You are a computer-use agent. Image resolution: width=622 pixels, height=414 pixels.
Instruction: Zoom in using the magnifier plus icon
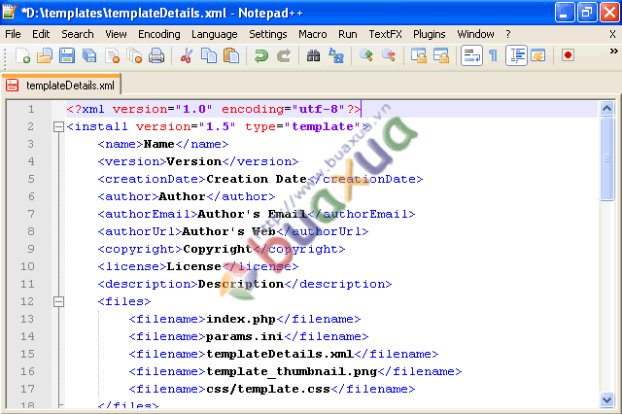365,55
